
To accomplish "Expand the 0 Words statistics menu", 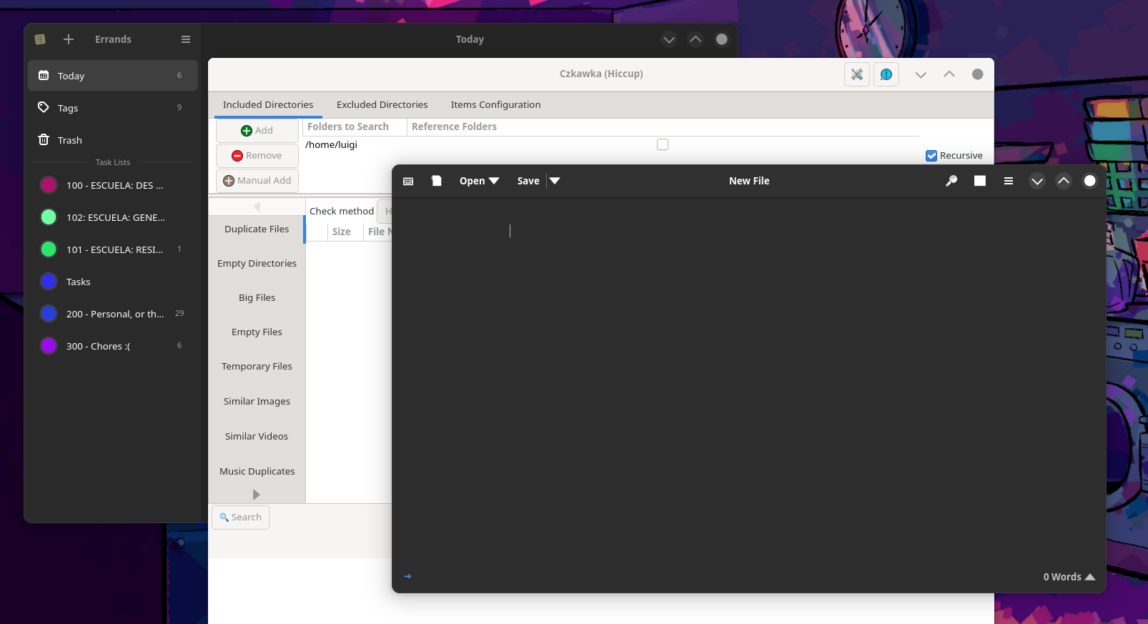I will coord(1069,577).
